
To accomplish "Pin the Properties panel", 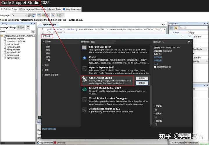I will (x=207, y=23).
